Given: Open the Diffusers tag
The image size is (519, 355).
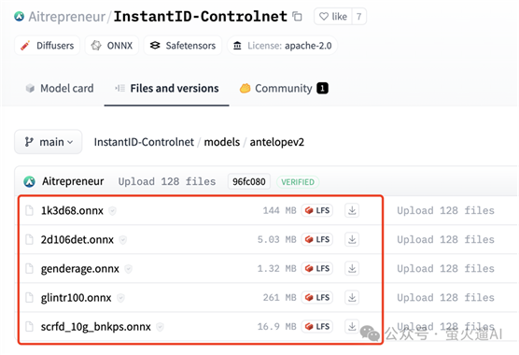Looking at the screenshot, I should pyautogui.click(x=48, y=46).
